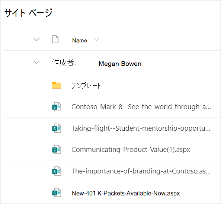This screenshot has width=221, height=204.
Task: Click the Taking-flight page file icon
Action: click(x=57, y=128)
